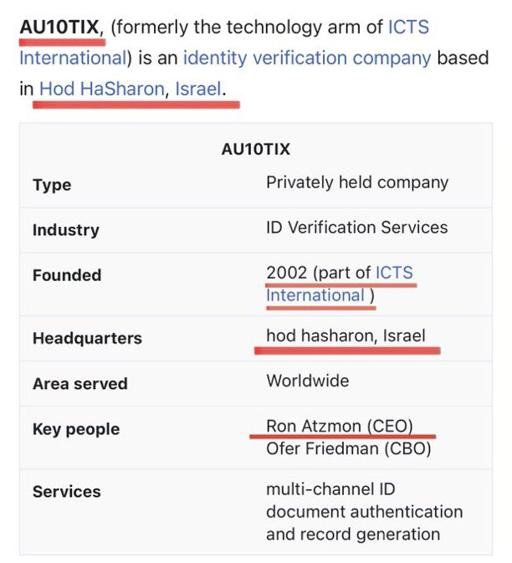The image size is (512, 563).
Task: Select the "Key people" row label
Action: pyautogui.click(x=76, y=429)
